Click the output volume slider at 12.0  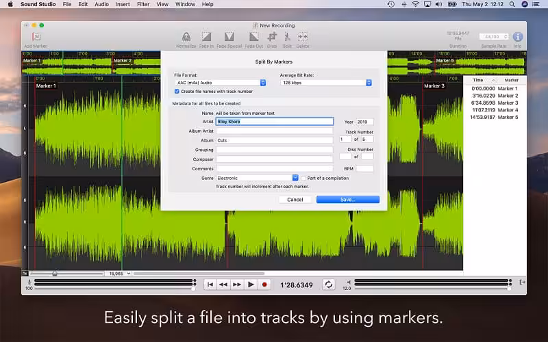tap(509, 289)
